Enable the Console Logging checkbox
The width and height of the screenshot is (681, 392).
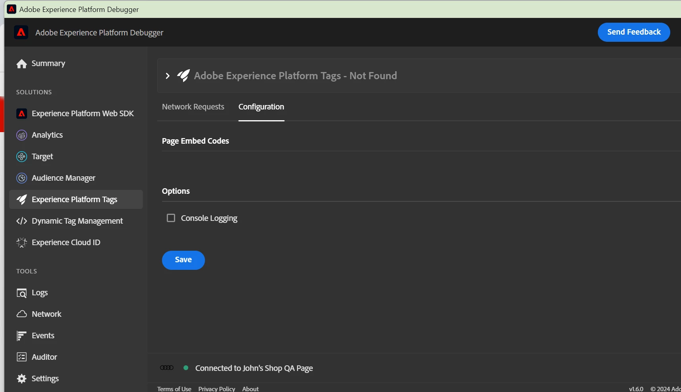point(171,218)
